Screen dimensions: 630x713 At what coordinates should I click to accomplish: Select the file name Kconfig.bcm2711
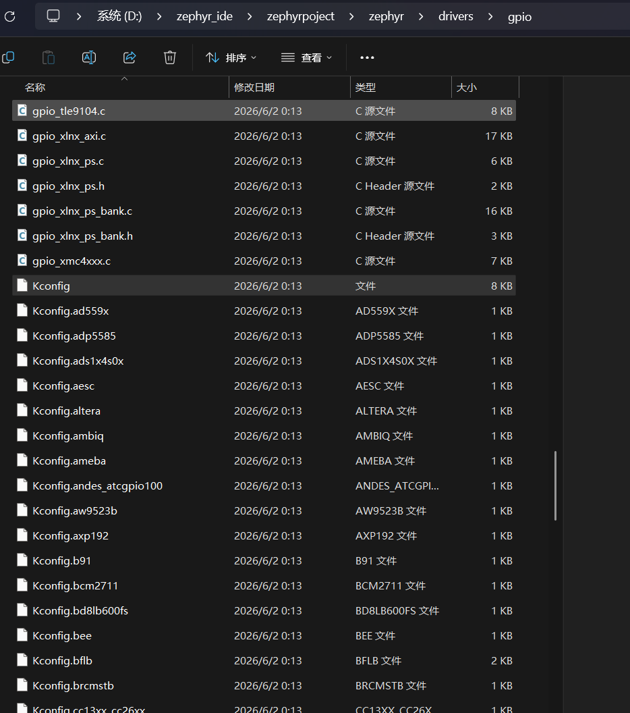coord(75,586)
